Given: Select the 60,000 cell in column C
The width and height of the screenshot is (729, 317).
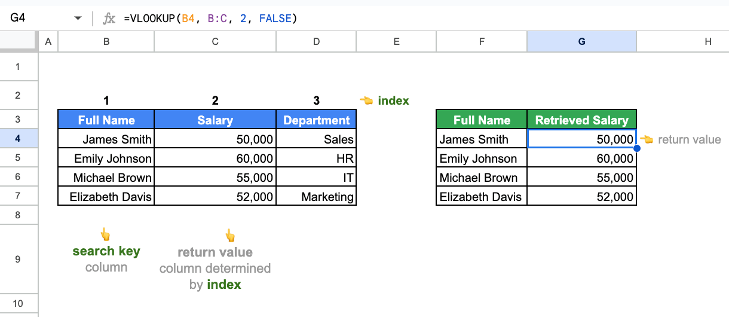Looking at the screenshot, I should pyautogui.click(x=215, y=158).
